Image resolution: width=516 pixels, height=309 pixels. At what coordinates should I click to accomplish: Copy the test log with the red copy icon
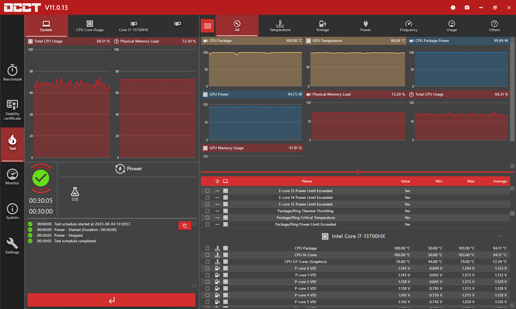pyautogui.click(x=185, y=226)
